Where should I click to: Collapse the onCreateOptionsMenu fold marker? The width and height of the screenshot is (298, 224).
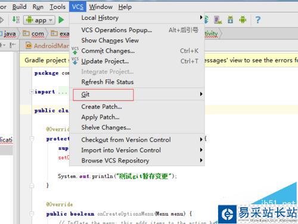click(x=32, y=214)
